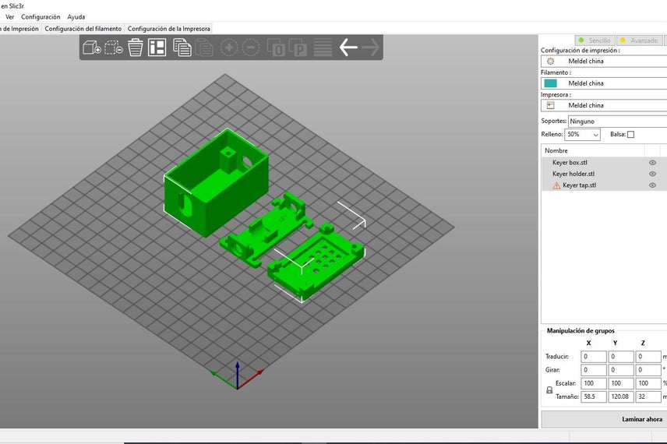Select Keyer holder.stl in the object list

tap(573, 174)
